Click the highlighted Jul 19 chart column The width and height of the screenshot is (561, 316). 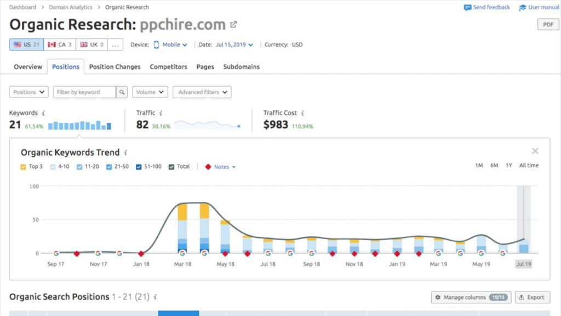tap(524, 219)
